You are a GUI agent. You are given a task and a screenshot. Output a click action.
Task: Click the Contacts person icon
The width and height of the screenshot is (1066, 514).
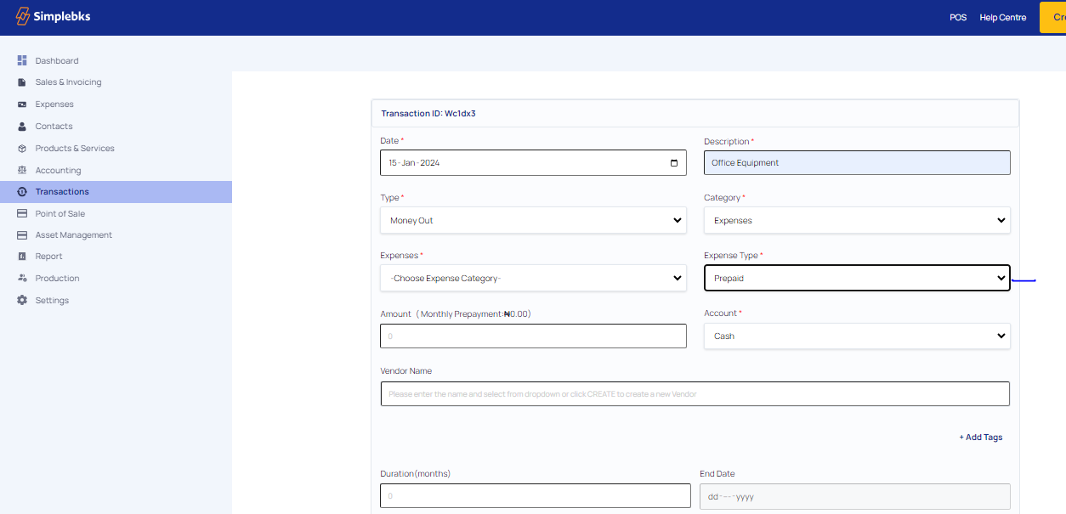(22, 127)
